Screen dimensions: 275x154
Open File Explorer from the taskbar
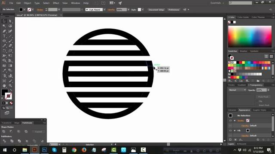tap(25, 150)
